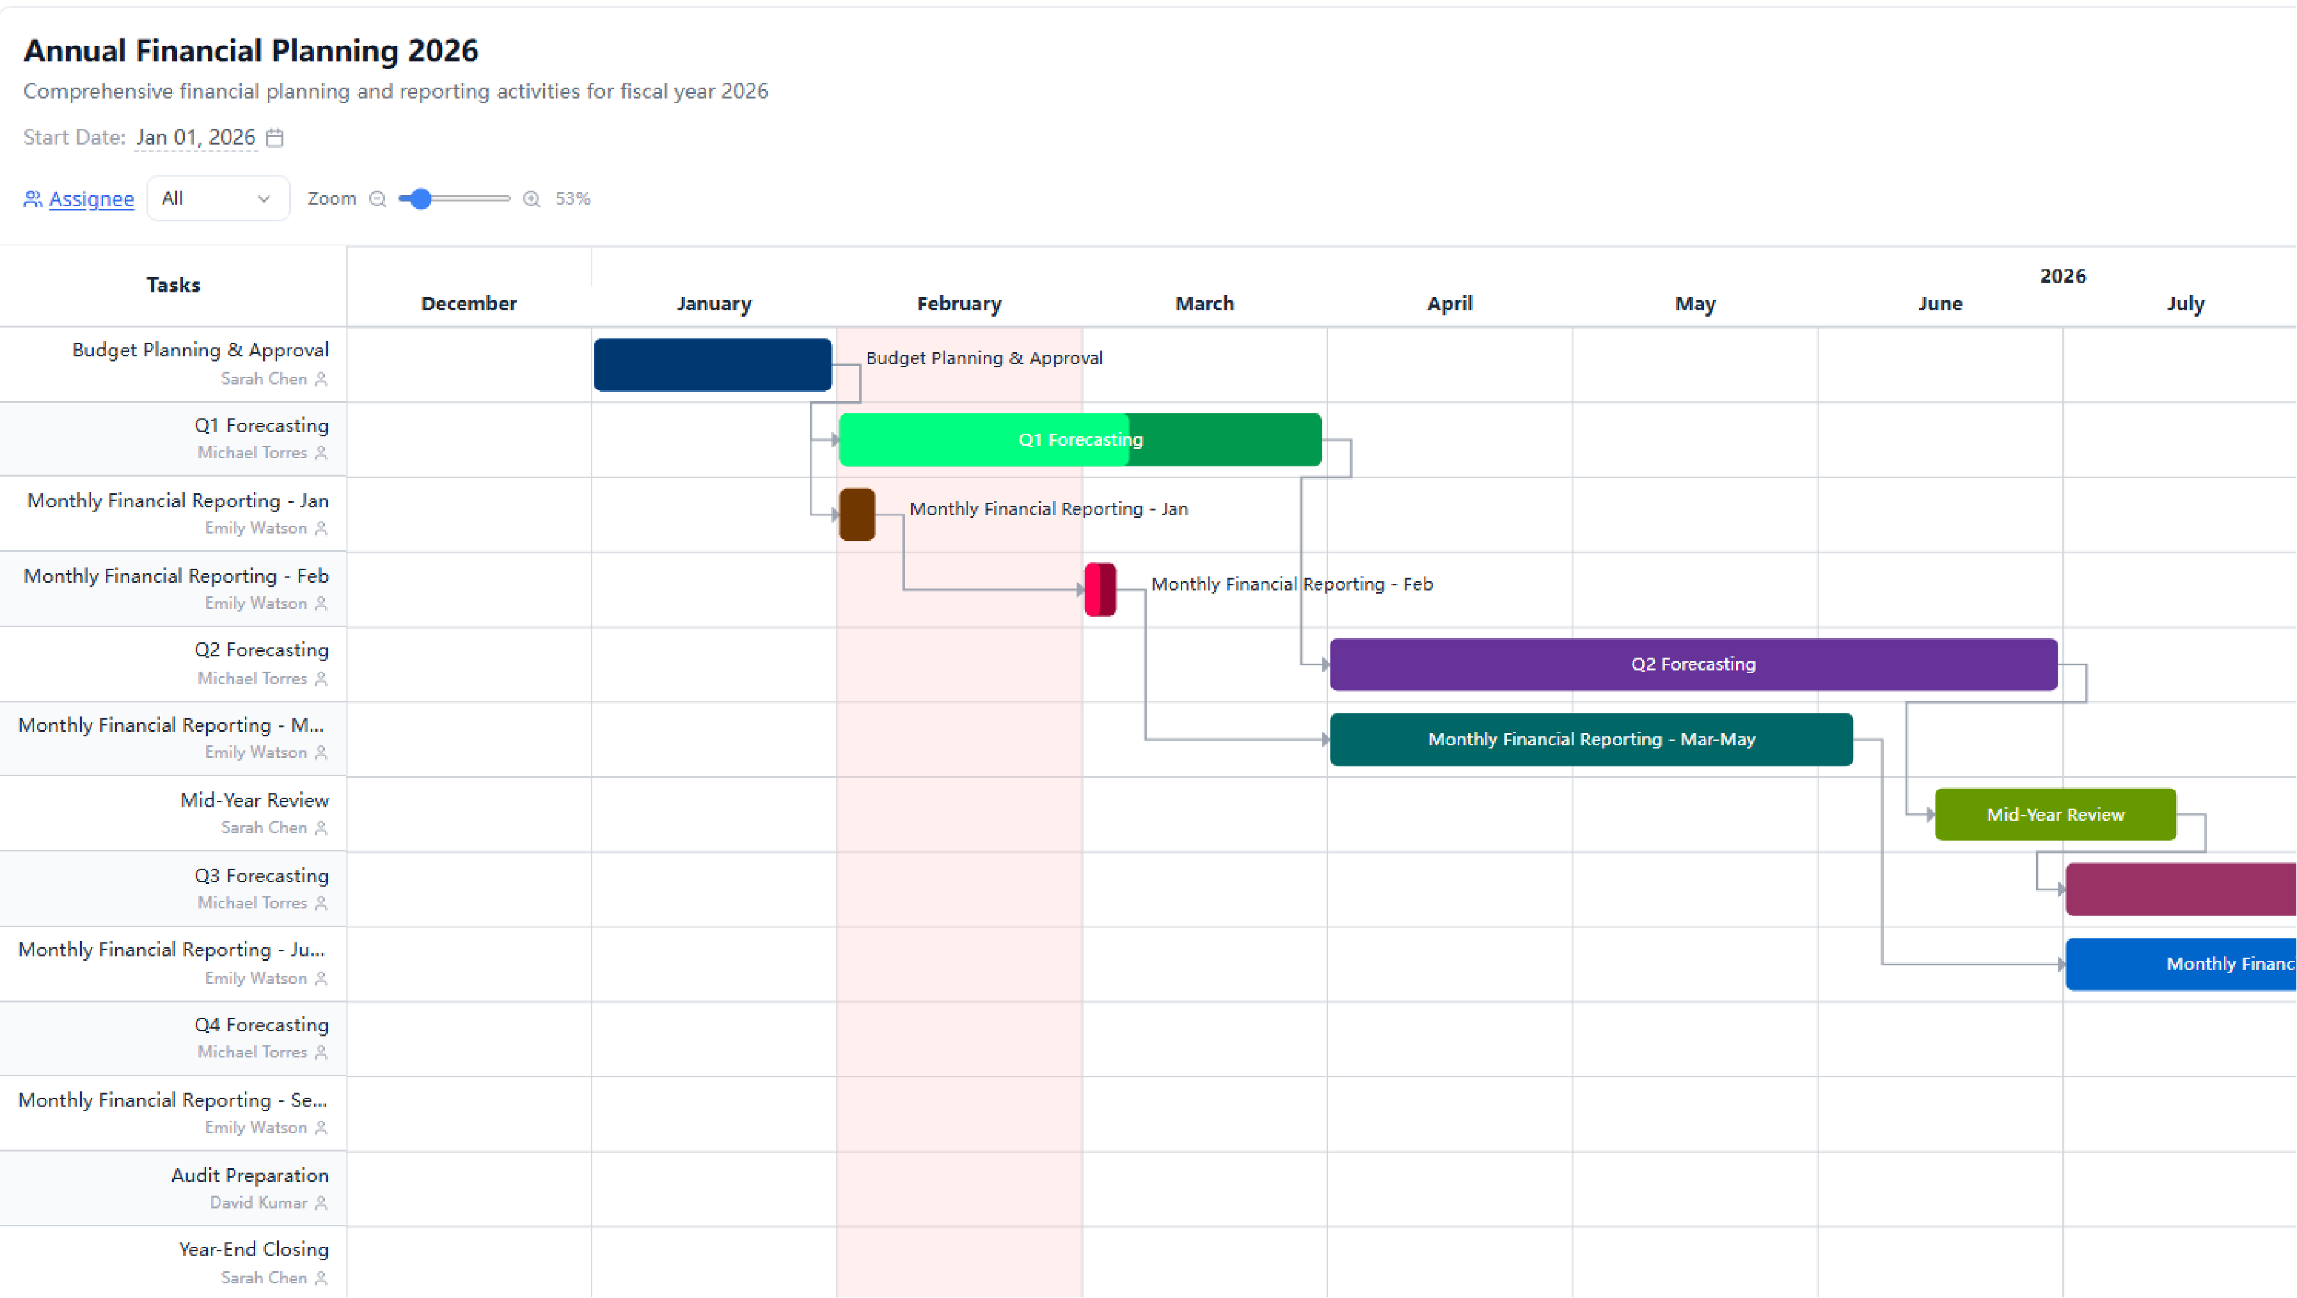Edit the start date Jan 01, 2026
The width and height of the screenshot is (2297, 1298).
point(195,138)
